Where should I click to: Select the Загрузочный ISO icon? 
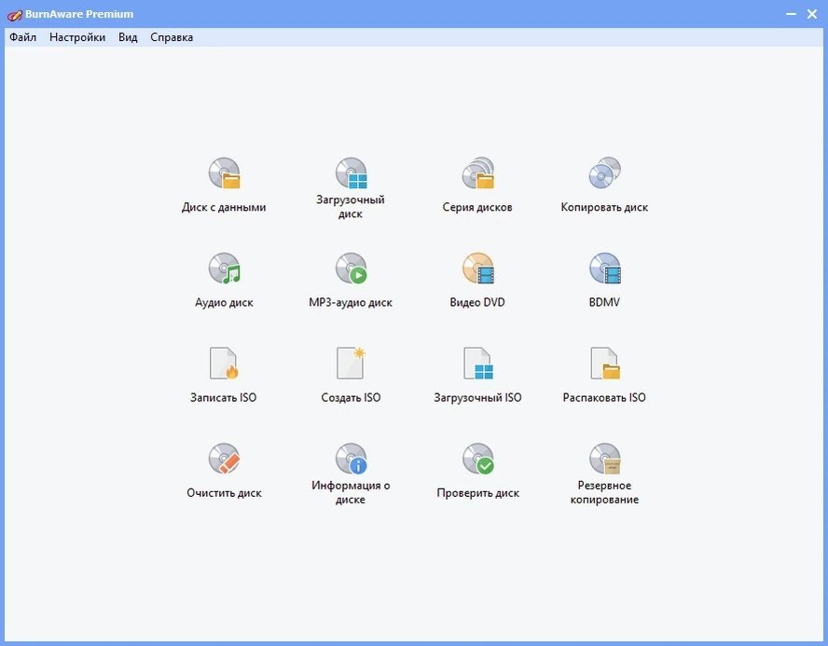pos(478,364)
